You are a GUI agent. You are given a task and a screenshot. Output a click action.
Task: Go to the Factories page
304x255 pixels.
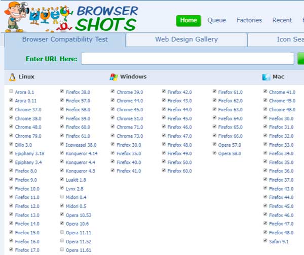(x=249, y=20)
